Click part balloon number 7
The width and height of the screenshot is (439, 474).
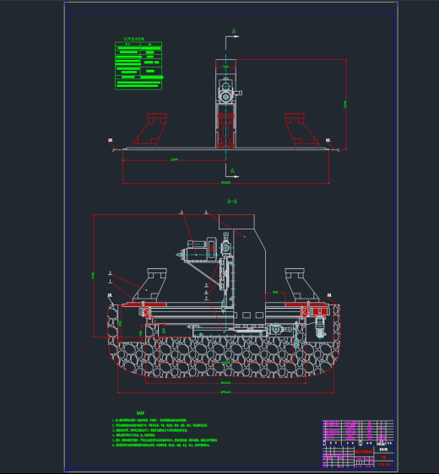(x=206, y=298)
